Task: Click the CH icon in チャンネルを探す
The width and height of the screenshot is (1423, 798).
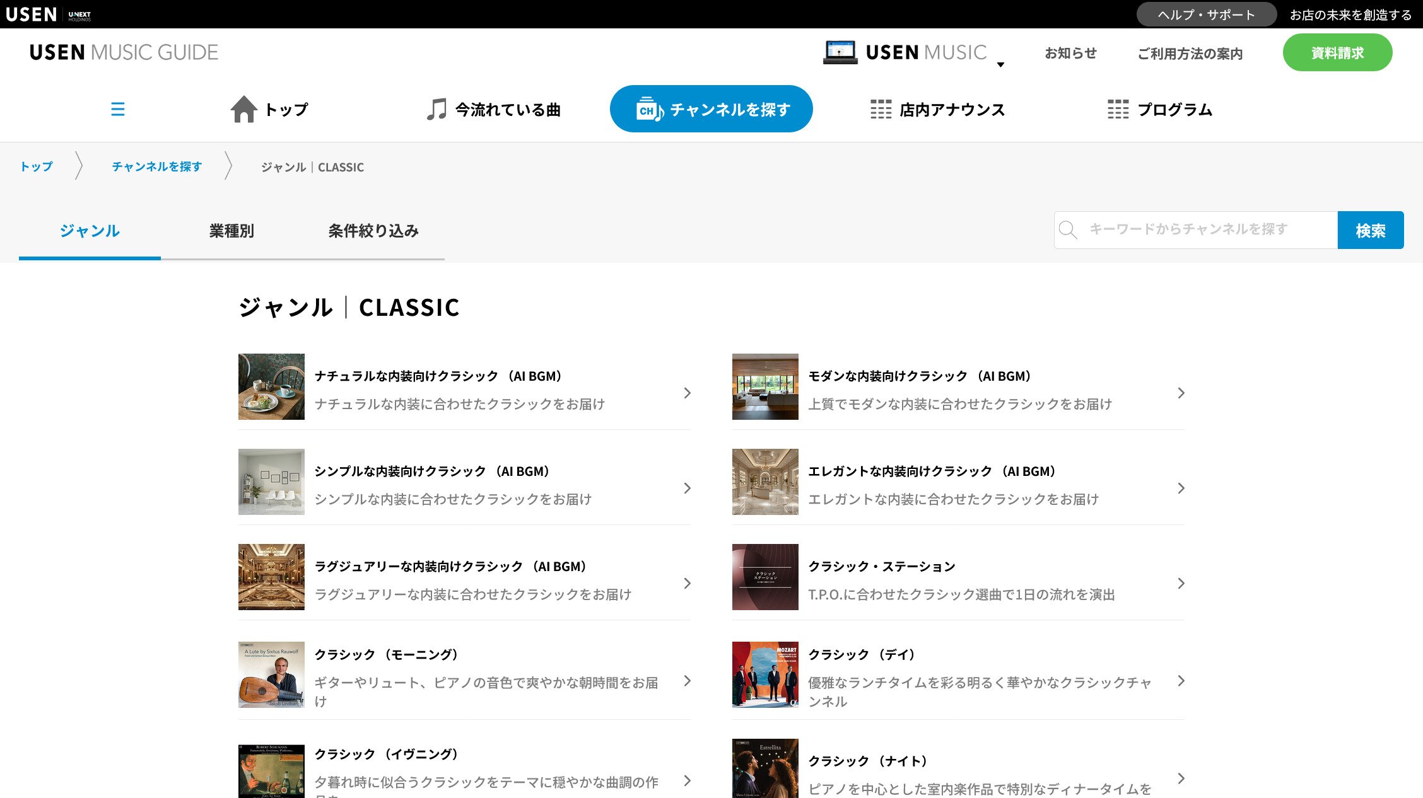Action: pos(650,109)
